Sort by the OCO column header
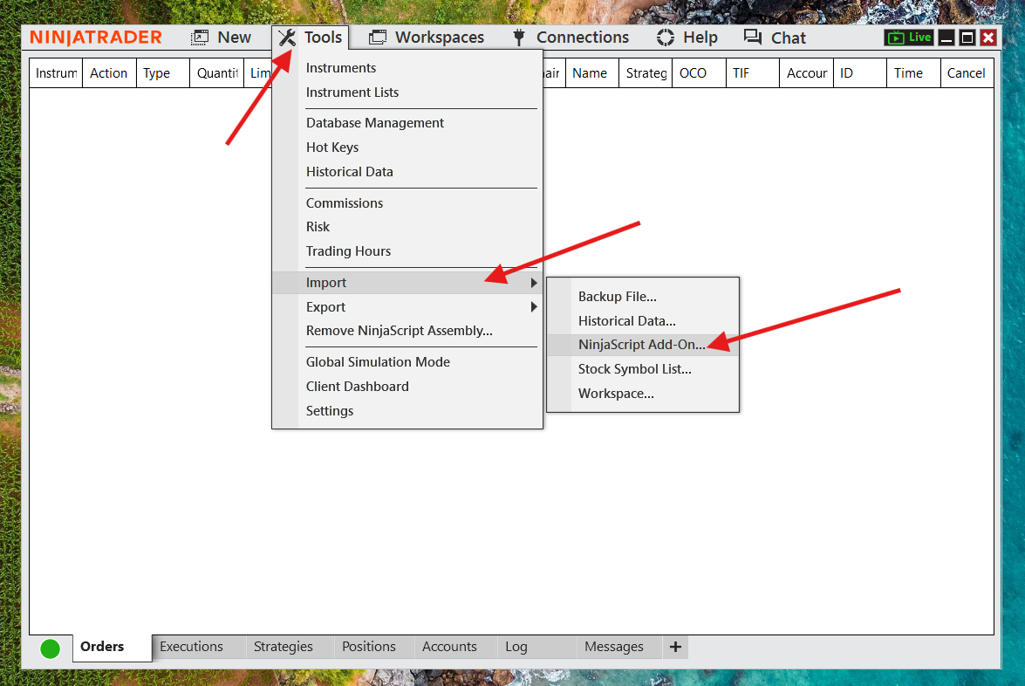The width and height of the screenshot is (1025, 686). point(699,73)
